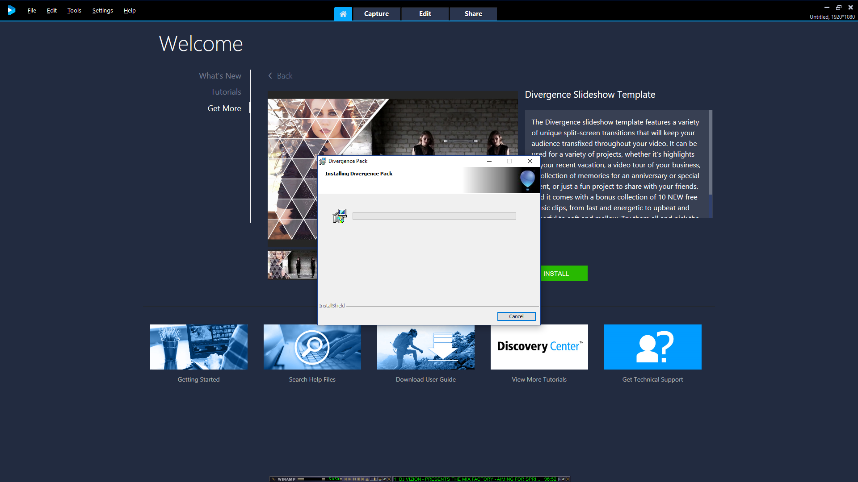Screen dimensions: 858x482
Task: Click the green INSTALL button
Action: point(564,274)
